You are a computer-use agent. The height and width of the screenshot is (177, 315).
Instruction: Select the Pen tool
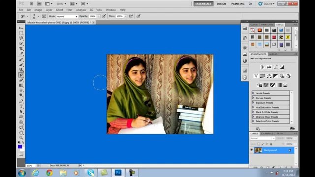[21, 101]
